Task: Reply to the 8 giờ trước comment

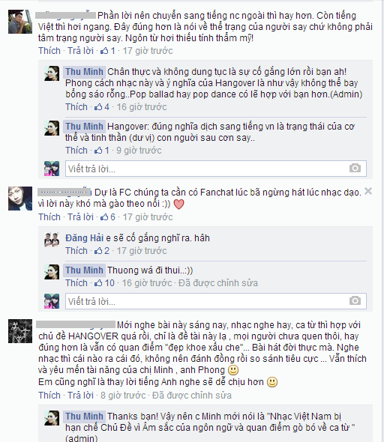Action: click(x=80, y=396)
